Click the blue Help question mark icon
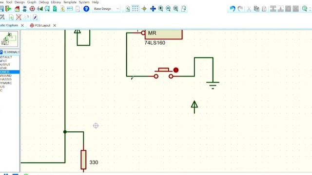The image size is (312, 175). click(x=86, y=9)
